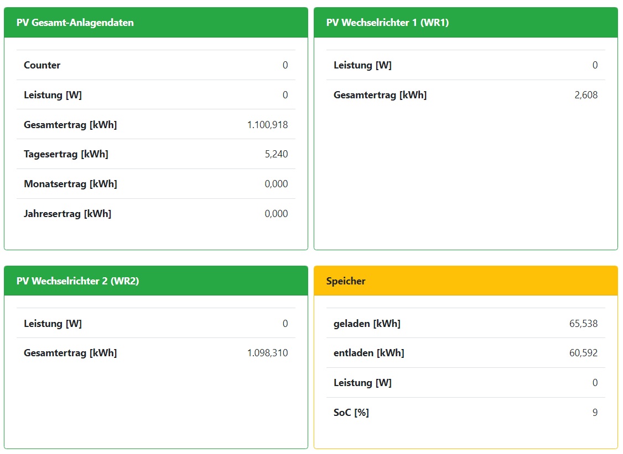
Task: Click the Jahresertrag [kWh] label
Action: [x=68, y=214]
